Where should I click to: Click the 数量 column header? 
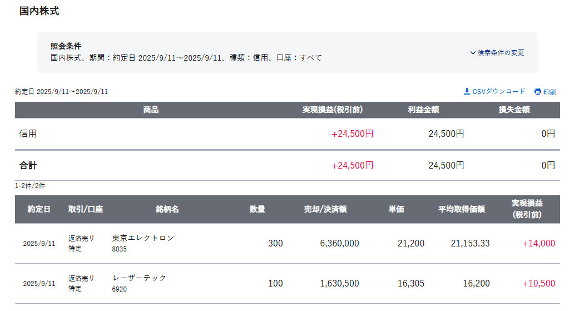[x=257, y=209]
